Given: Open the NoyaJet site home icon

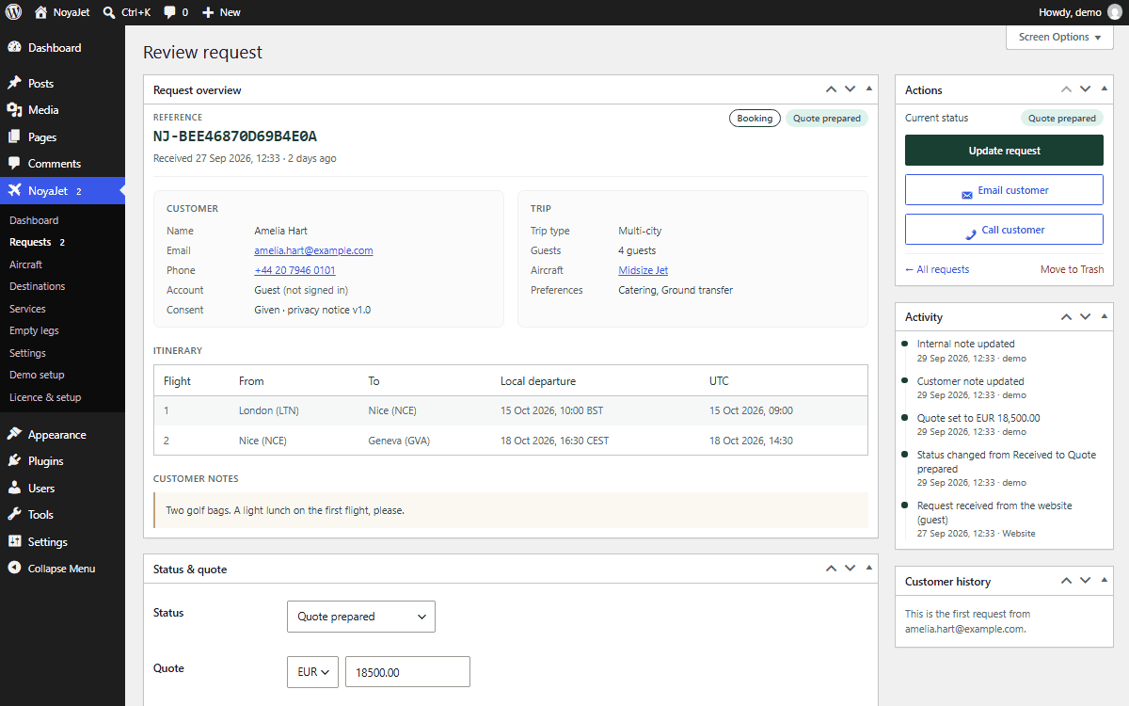Looking at the screenshot, I should point(40,12).
